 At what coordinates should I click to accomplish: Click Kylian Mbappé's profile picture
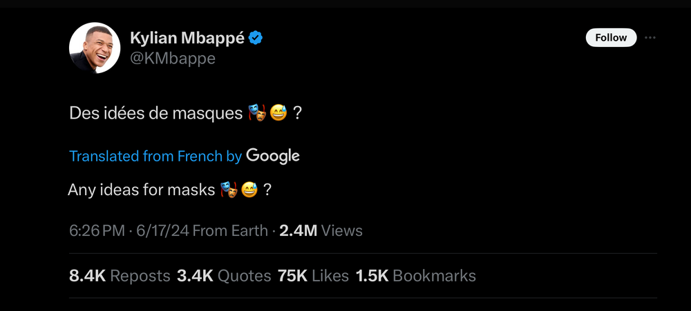[x=95, y=49]
